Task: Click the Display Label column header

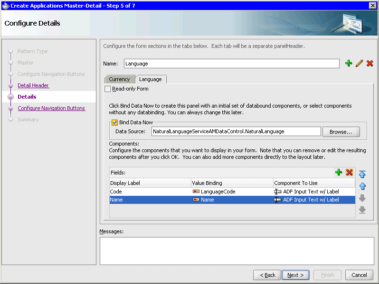Action: click(x=150, y=183)
